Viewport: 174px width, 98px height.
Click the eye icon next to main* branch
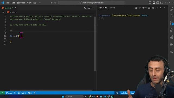click(15, 93)
